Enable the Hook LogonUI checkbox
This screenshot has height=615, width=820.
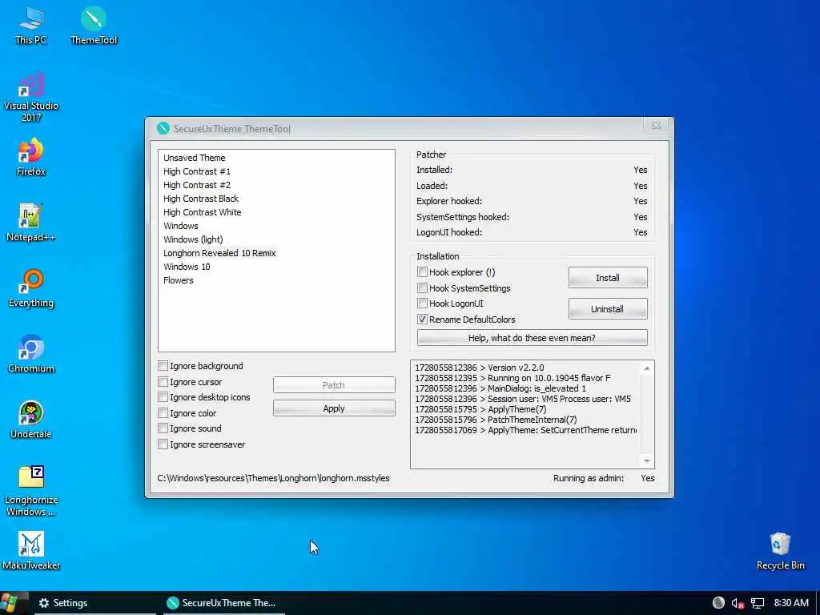point(422,303)
